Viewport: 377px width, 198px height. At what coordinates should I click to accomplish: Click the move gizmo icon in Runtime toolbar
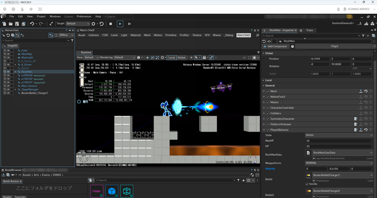147,58
